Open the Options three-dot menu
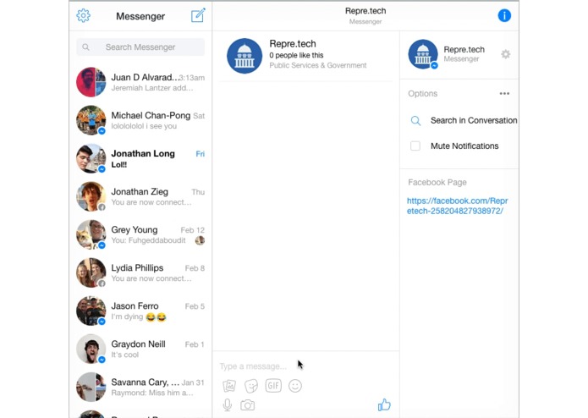 pyautogui.click(x=504, y=93)
